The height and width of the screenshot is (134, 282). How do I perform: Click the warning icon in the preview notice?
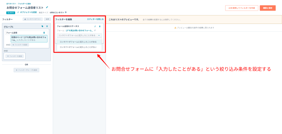(x=175, y=28)
